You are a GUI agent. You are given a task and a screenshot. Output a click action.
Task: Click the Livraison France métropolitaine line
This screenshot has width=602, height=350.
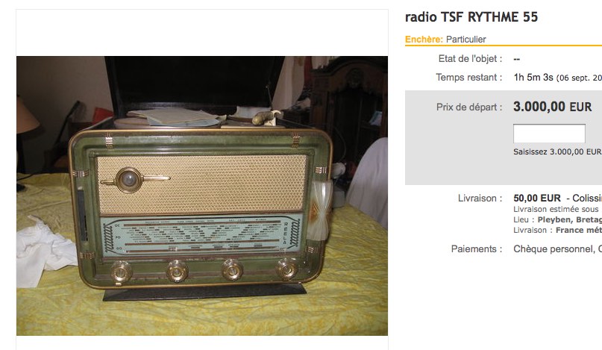click(557, 230)
